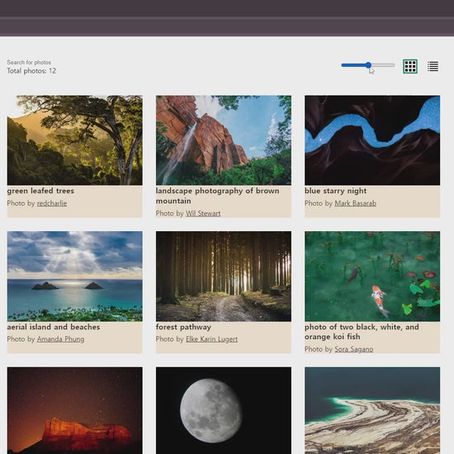This screenshot has width=454, height=454.
Task: Select the green leafed trees photo
Action: tap(74, 140)
